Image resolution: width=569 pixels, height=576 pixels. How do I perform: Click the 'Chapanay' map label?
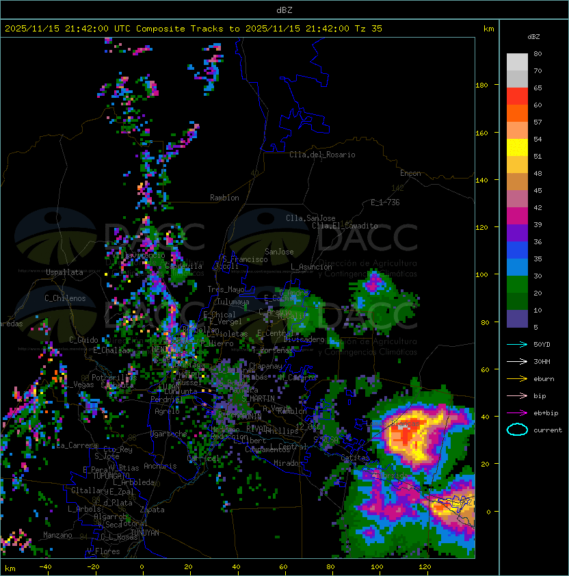[265, 366]
